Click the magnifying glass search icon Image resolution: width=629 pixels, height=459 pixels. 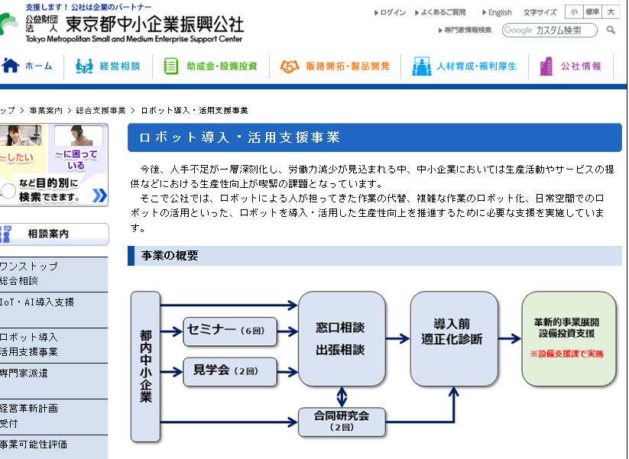click(611, 30)
